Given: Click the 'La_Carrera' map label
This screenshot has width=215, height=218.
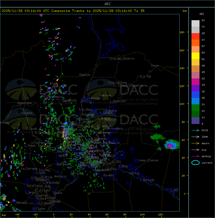Looking at the screenshot, I should (29, 169).
